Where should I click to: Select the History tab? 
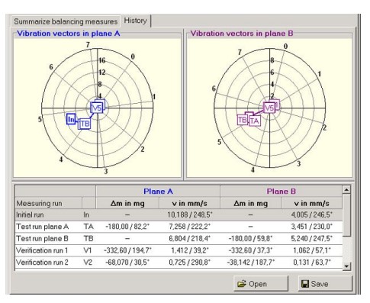[136, 21]
